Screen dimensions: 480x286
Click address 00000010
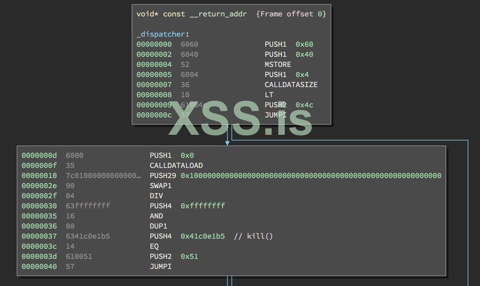click(39, 176)
